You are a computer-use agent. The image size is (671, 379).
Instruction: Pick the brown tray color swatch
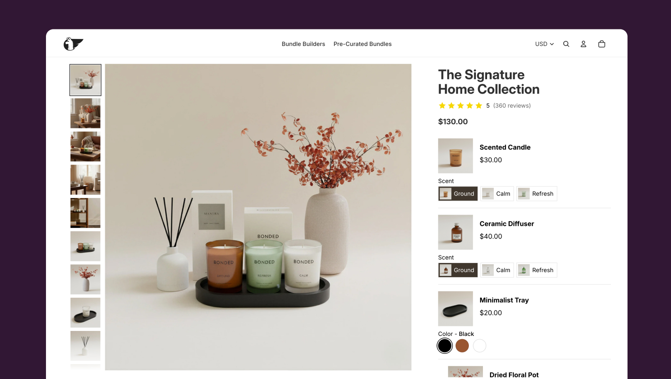pos(462,345)
